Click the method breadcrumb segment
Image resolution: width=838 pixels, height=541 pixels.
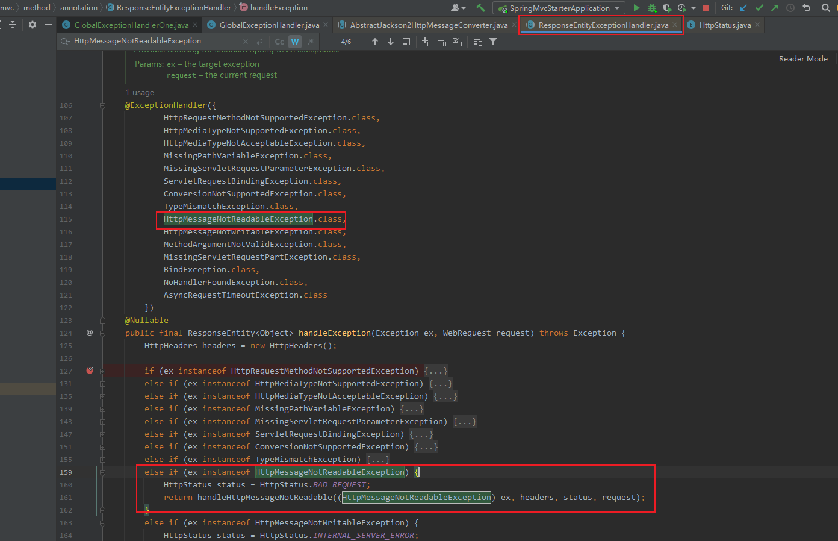37,8
